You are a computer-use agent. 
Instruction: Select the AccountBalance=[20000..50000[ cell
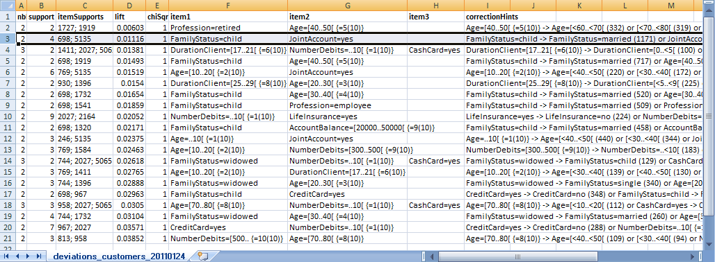click(x=348, y=128)
